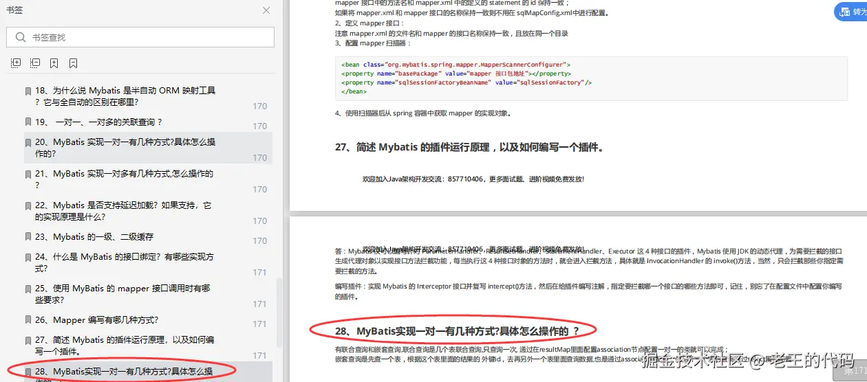Click the bookmark panel vertical scrollbar thumb

[279, 313]
